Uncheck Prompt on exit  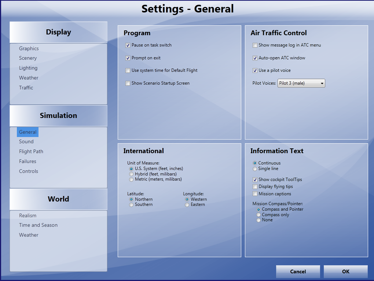(128, 58)
